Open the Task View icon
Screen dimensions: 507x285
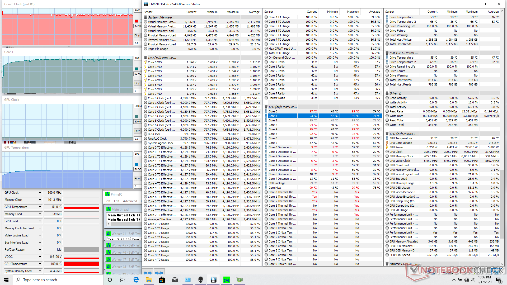123,280
